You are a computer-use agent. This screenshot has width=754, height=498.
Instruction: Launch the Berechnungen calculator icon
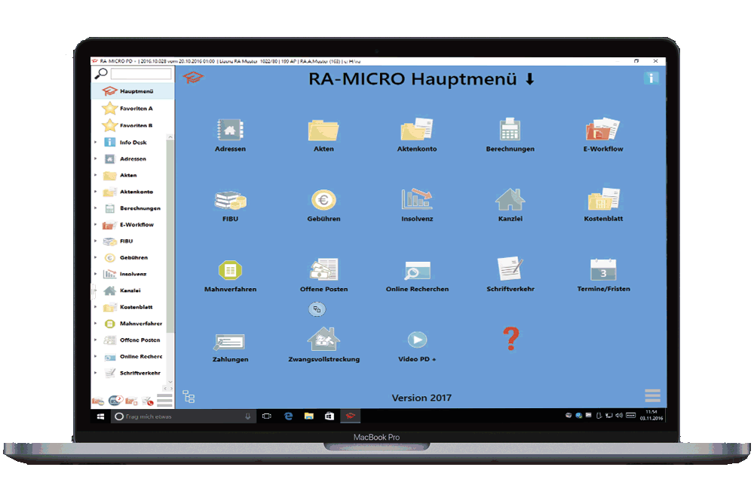[510, 130]
